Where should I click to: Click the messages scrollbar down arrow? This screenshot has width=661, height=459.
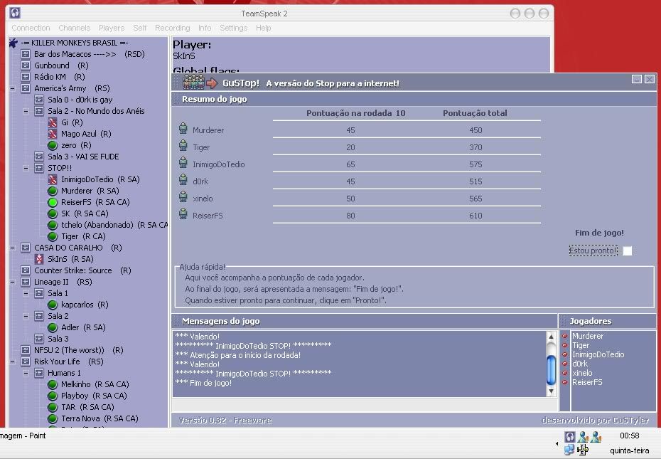click(551, 391)
